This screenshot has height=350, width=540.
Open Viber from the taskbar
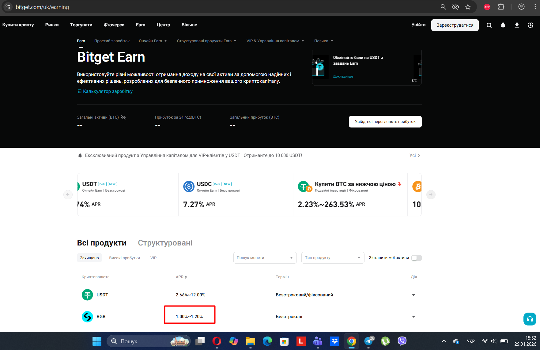pyautogui.click(x=402, y=341)
